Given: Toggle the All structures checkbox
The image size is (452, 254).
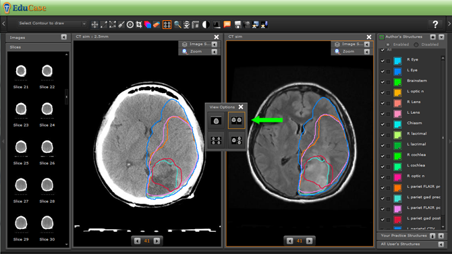Looking at the screenshot, I should point(383,50).
